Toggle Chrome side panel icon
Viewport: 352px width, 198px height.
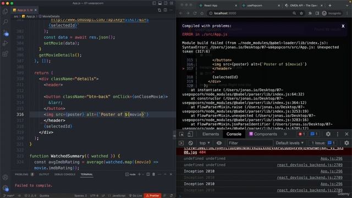(317, 13)
